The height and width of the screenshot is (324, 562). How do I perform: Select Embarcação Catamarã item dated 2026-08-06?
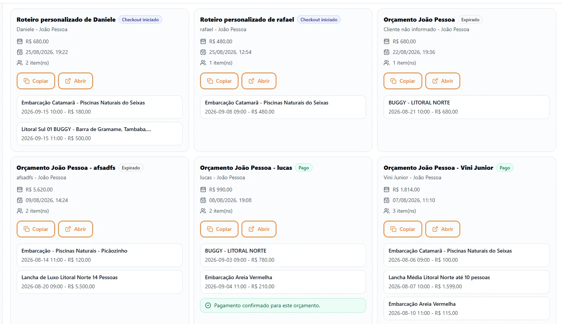coord(467,255)
